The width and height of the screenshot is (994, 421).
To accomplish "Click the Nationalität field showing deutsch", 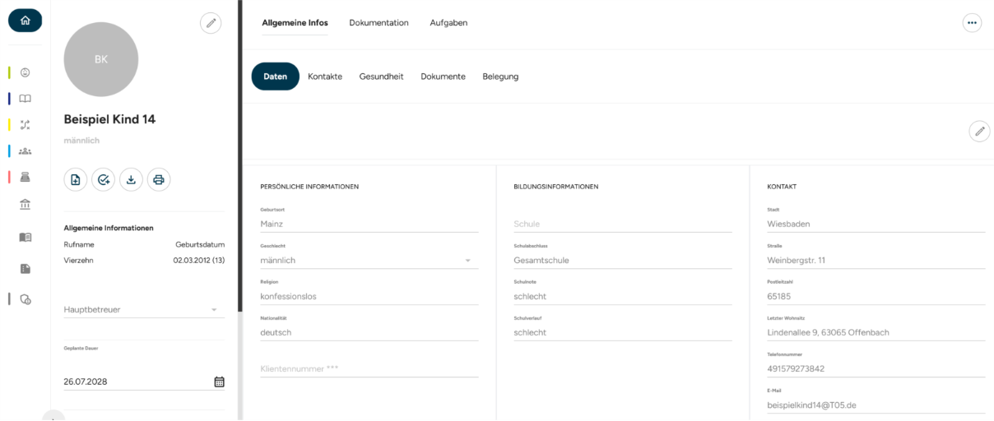I will tap(369, 332).
